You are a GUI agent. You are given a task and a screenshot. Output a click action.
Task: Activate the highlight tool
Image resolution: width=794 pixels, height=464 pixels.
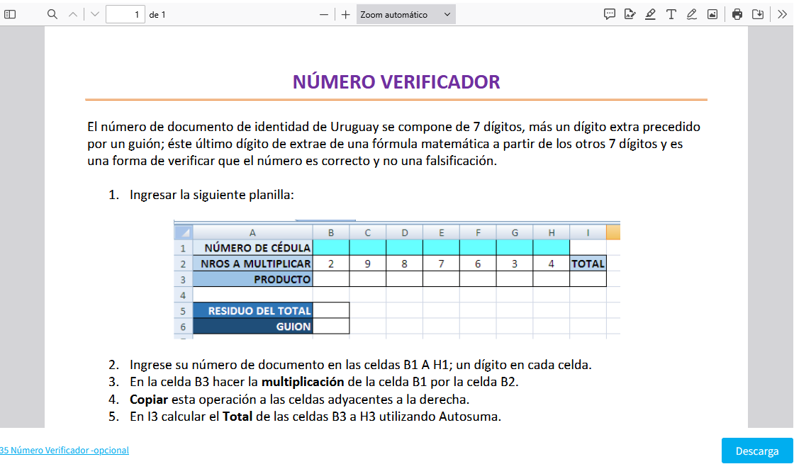(650, 14)
